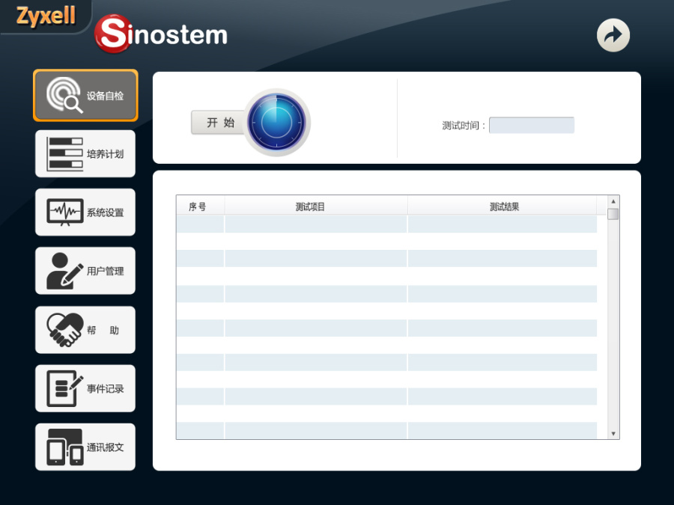674x505 pixels.
Task: Click the 开始 start button
Action: coord(219,123)
